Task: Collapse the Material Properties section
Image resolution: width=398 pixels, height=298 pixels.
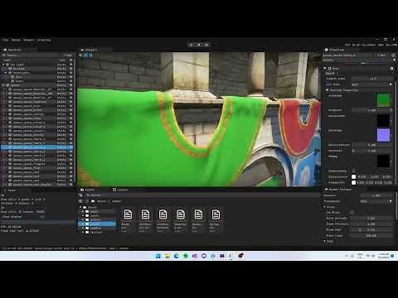Action: pos(328,90)
